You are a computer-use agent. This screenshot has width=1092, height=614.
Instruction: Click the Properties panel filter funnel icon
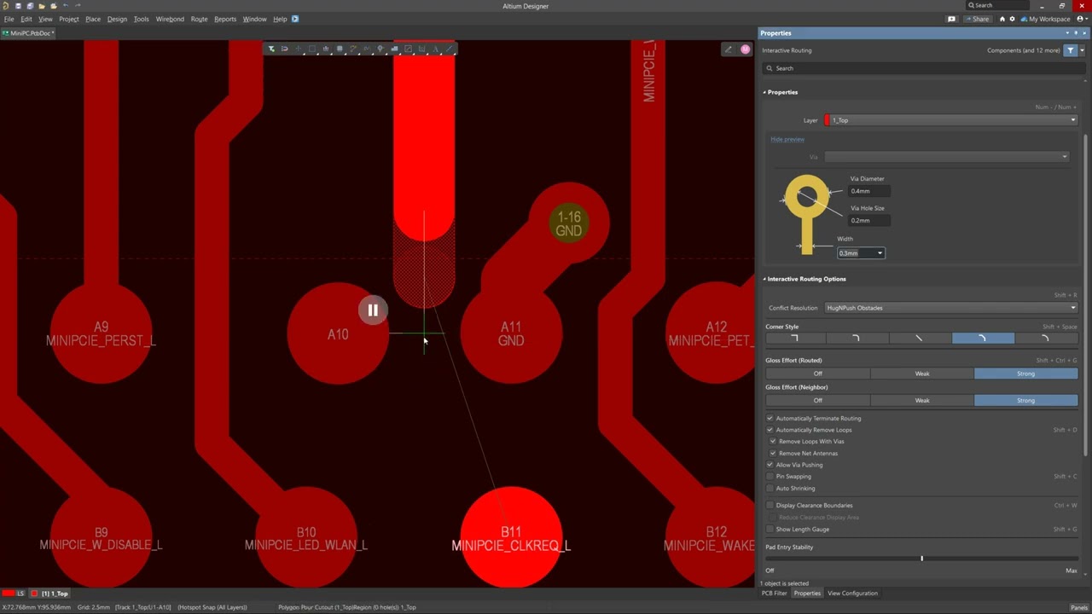(1070, 50)
